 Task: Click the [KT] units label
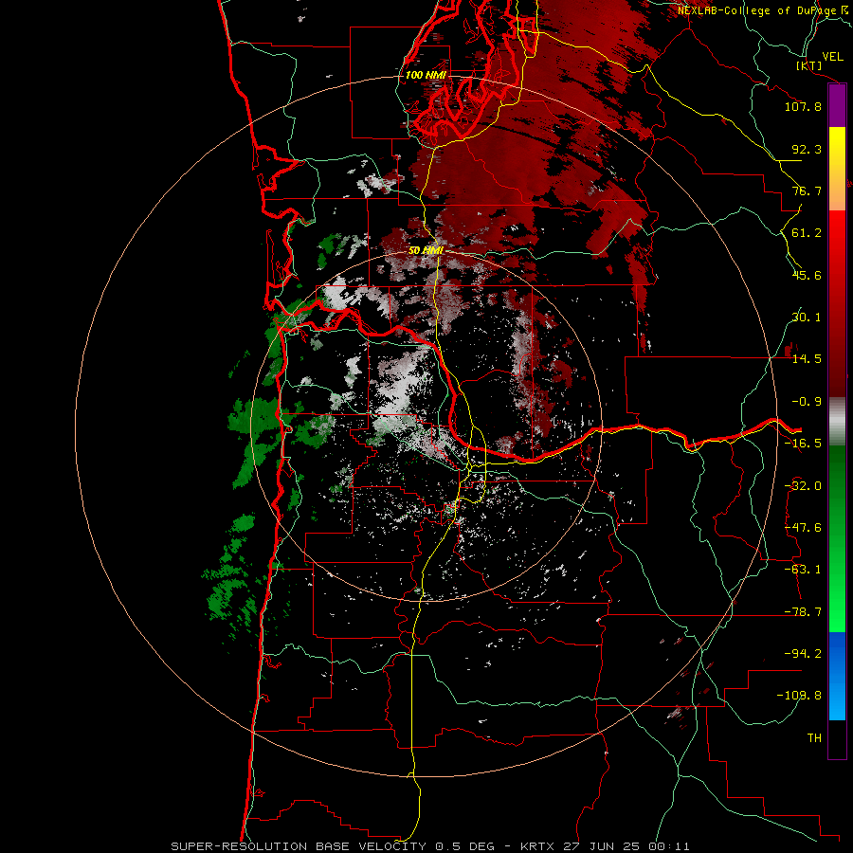[809, 65]
